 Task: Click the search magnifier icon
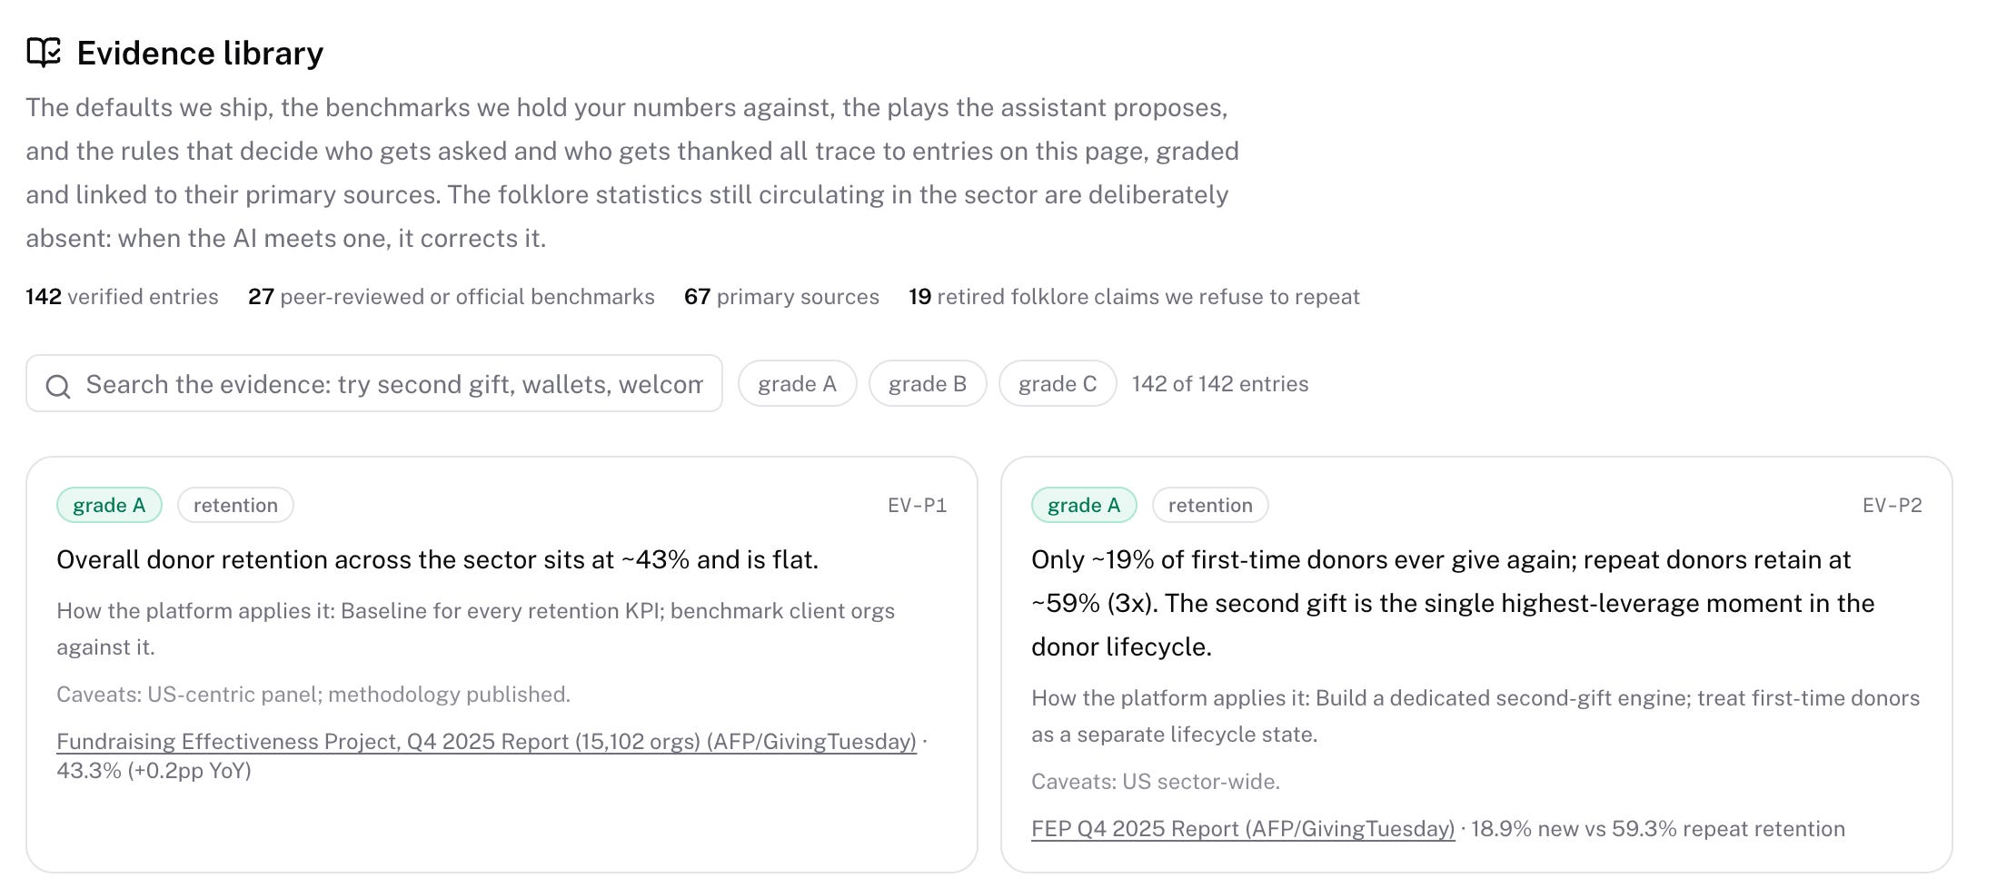pyautogui.click(x=58, y=386)
